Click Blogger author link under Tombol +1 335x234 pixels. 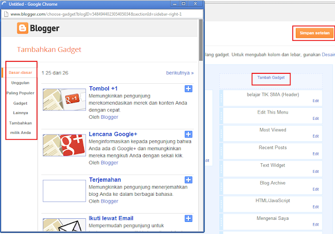click(109, 117)
